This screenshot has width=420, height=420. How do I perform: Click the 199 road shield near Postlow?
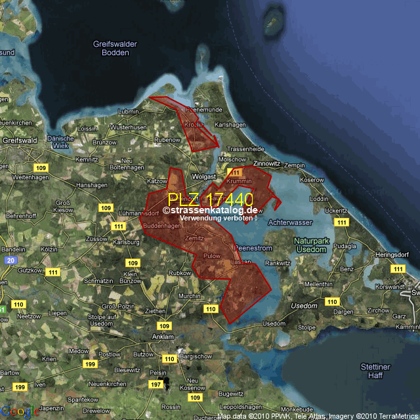pos(89,364)
